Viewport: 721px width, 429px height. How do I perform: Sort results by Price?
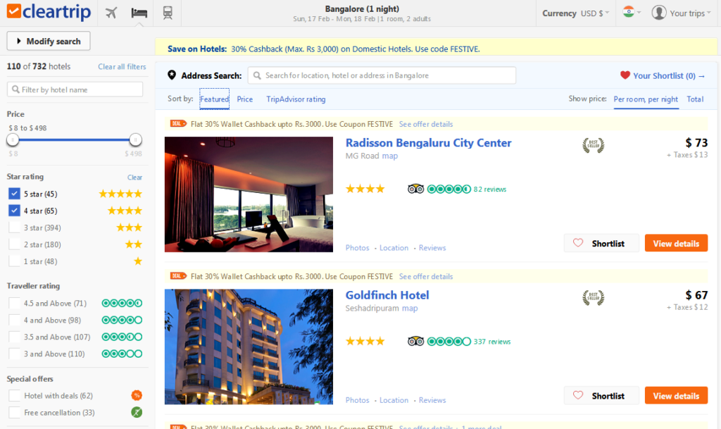[x=244, y=99]
